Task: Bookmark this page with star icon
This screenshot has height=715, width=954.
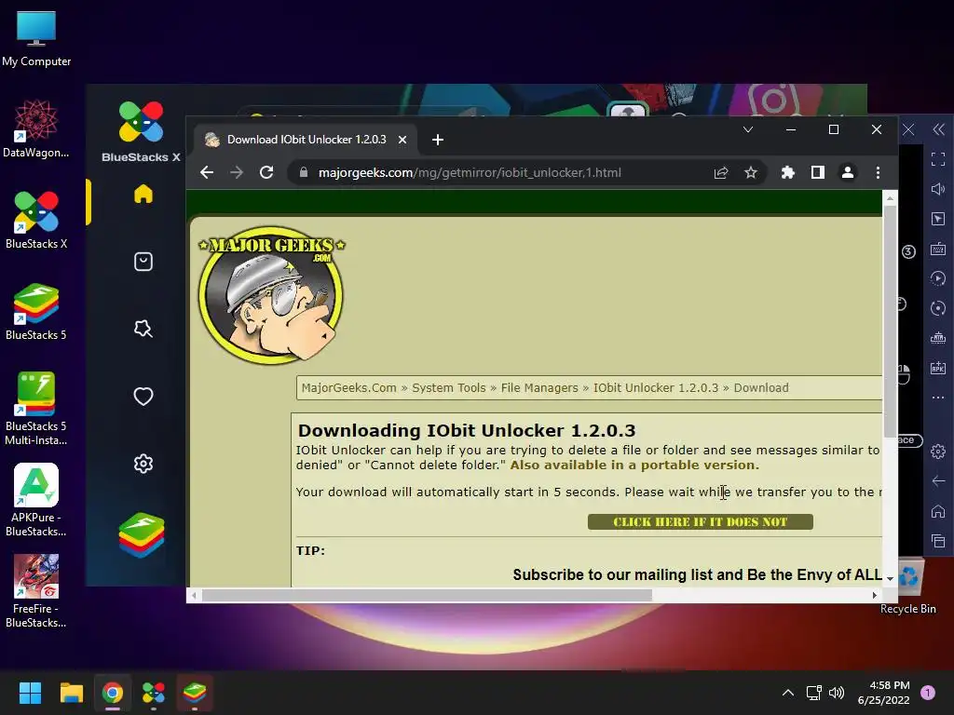Action: 751,172
